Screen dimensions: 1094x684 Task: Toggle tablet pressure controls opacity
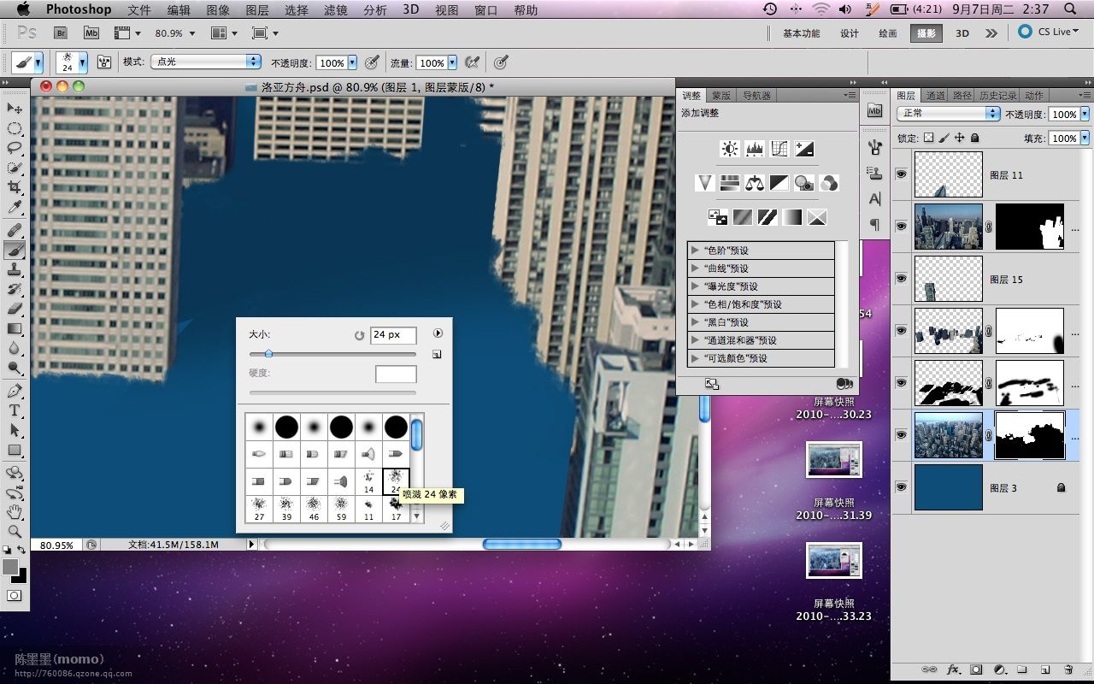pyautogui.click(x=372, y=62)
